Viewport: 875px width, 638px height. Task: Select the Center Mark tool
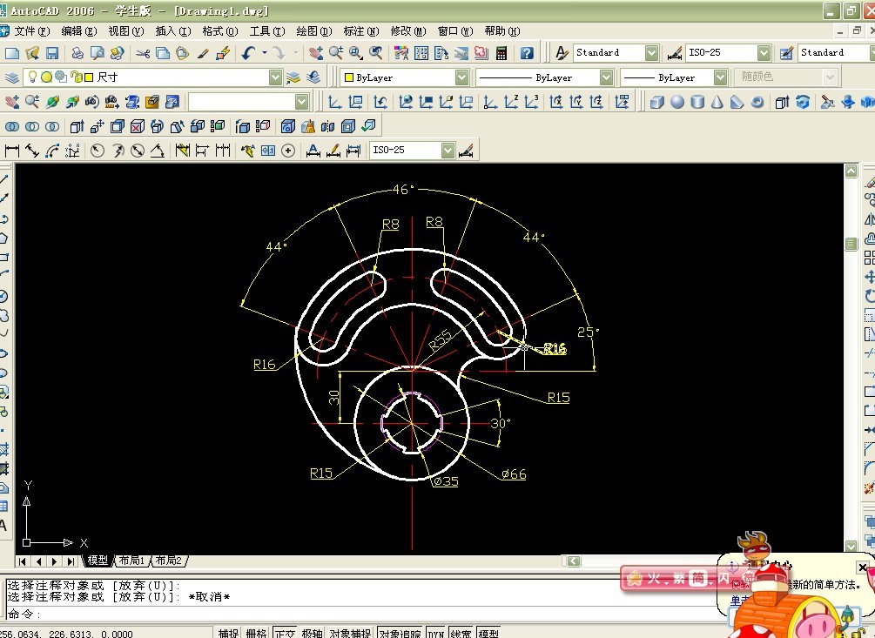288,150
